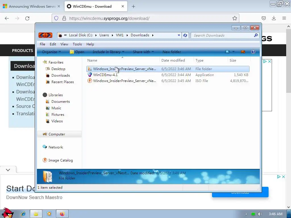Open the File menu
The image size is (291, 218).
[42, 44]
